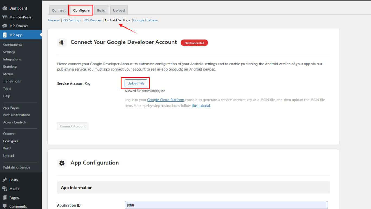The image size is (371, 209).
Task: Follow the 'this tutorial' link
Action: 201,106
